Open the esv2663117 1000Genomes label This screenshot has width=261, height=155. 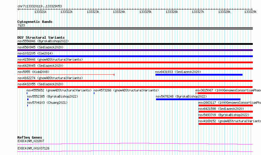pyautogui.click(x=230, y=103)
